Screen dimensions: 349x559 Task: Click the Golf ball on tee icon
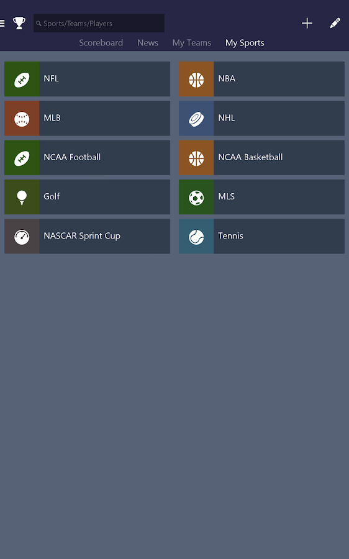click(22, 197)
